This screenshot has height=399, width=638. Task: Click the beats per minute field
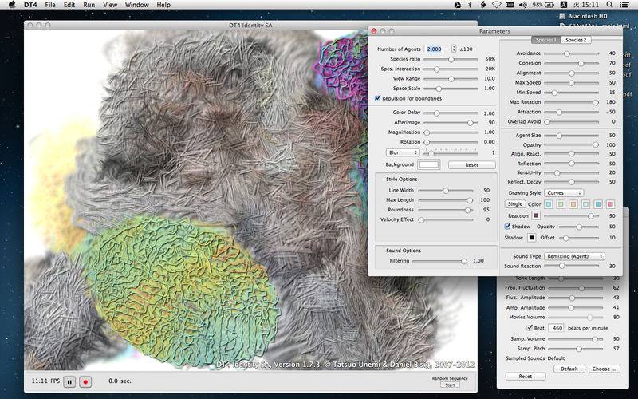point(556,328)
